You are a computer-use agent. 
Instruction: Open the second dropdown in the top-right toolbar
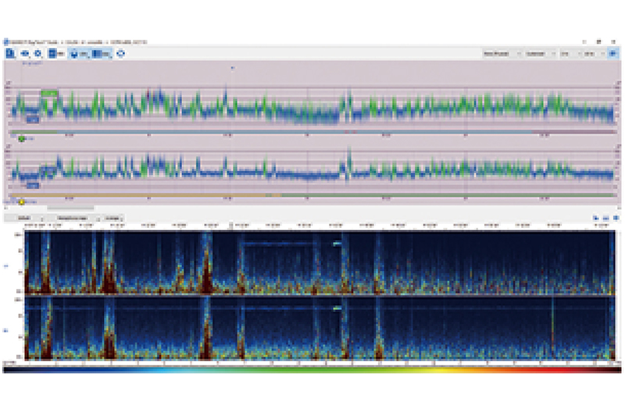pos(535,53)
